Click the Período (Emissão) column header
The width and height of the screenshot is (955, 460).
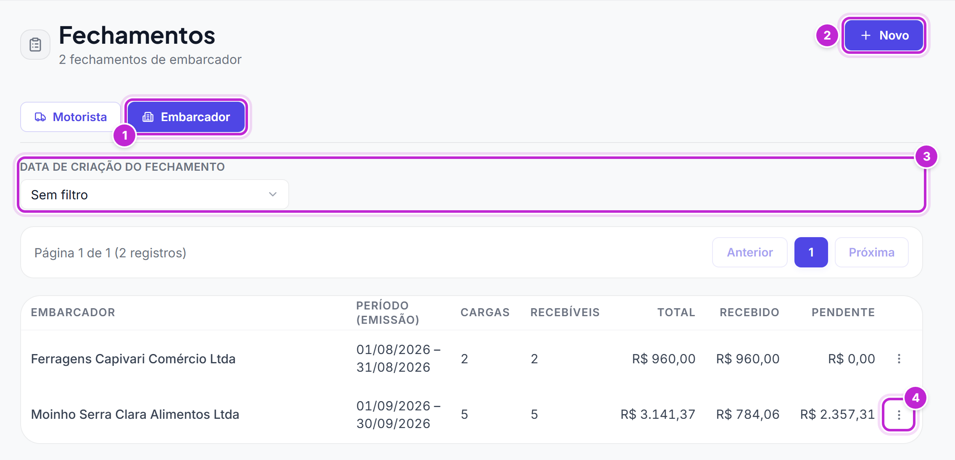(388, 312)
